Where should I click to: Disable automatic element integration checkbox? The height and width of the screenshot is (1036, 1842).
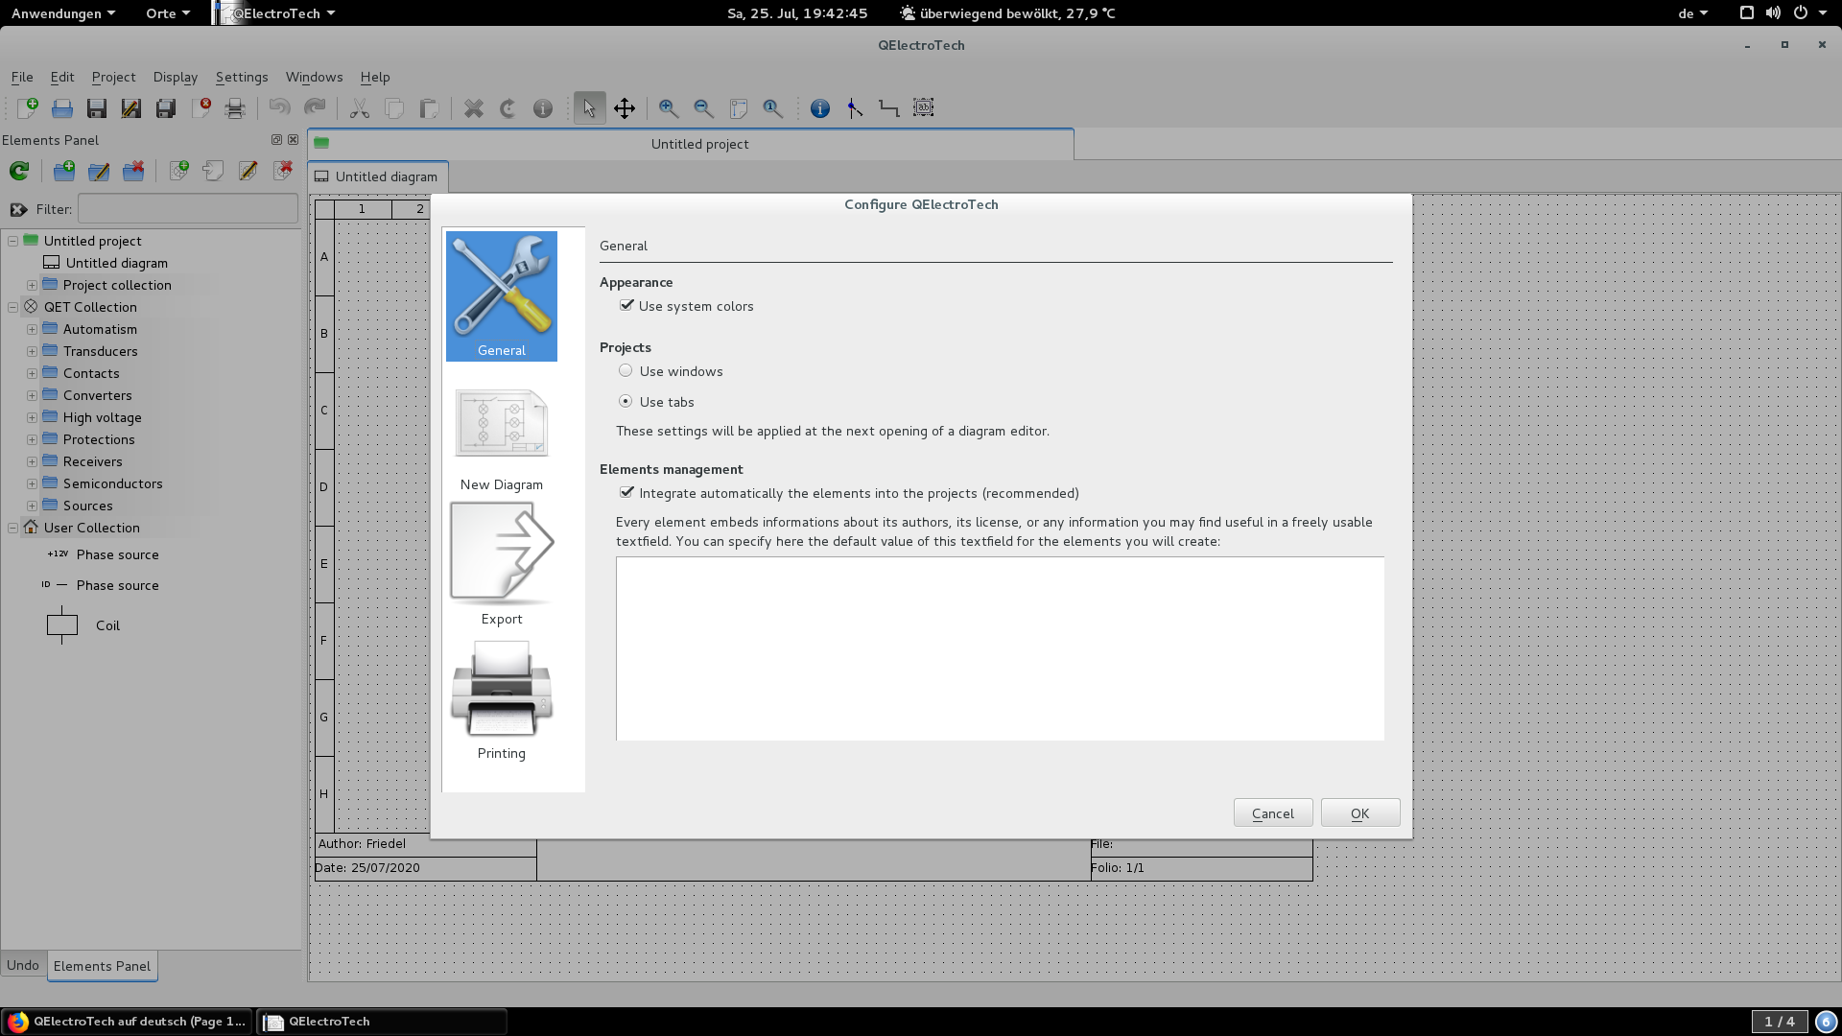tap(627, 492)
